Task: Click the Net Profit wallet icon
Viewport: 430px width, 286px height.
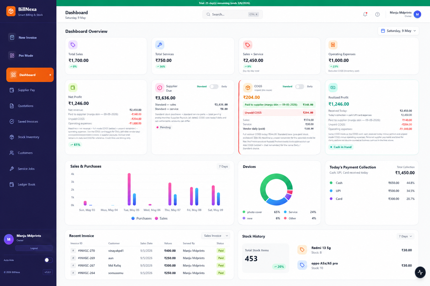Action: point(73,87)
